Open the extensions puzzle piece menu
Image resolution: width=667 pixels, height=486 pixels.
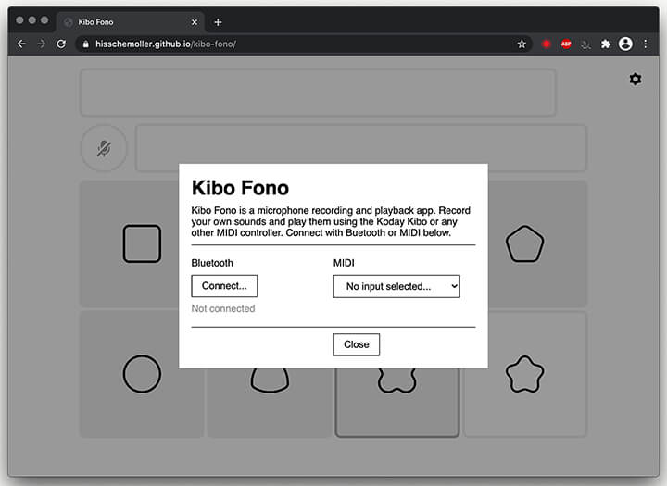click(x=605, y=44)
